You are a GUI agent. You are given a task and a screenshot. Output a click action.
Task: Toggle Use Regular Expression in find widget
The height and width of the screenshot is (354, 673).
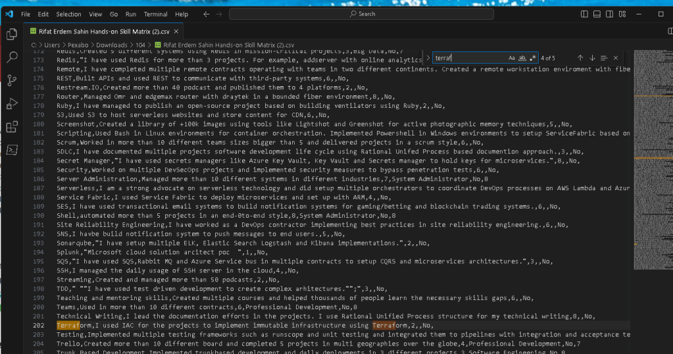(533, 58)
